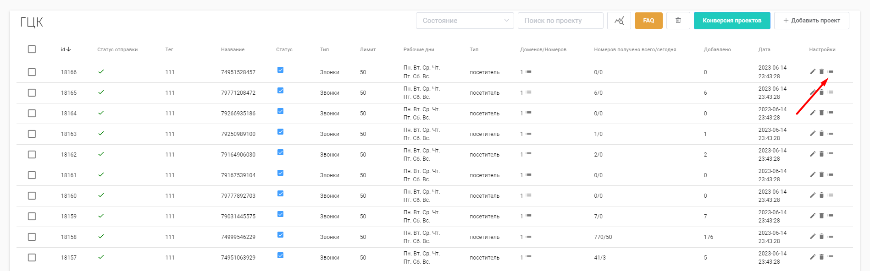Edit project 18160 with pencil icon
Image resolution: width=870 pixels, height=271 pixels.
[813, 195]
